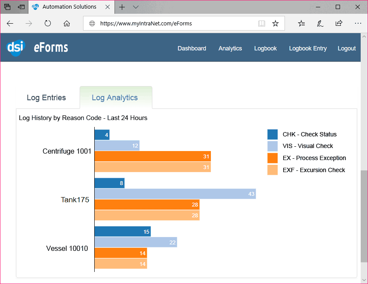Click Vessel 10010 VIS bar valued 22
Image resolution: width=368 pixels, height=284 pixels.
[136, 242]
